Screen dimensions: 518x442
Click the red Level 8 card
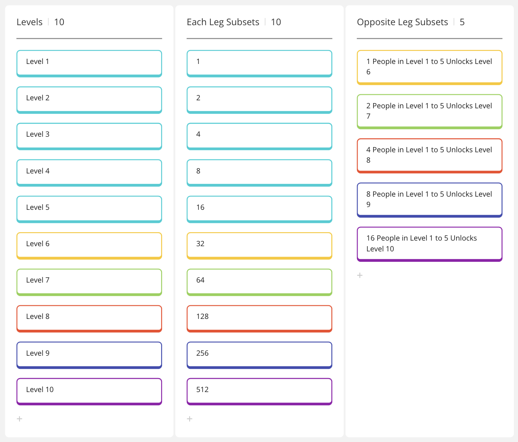[89, 319]
